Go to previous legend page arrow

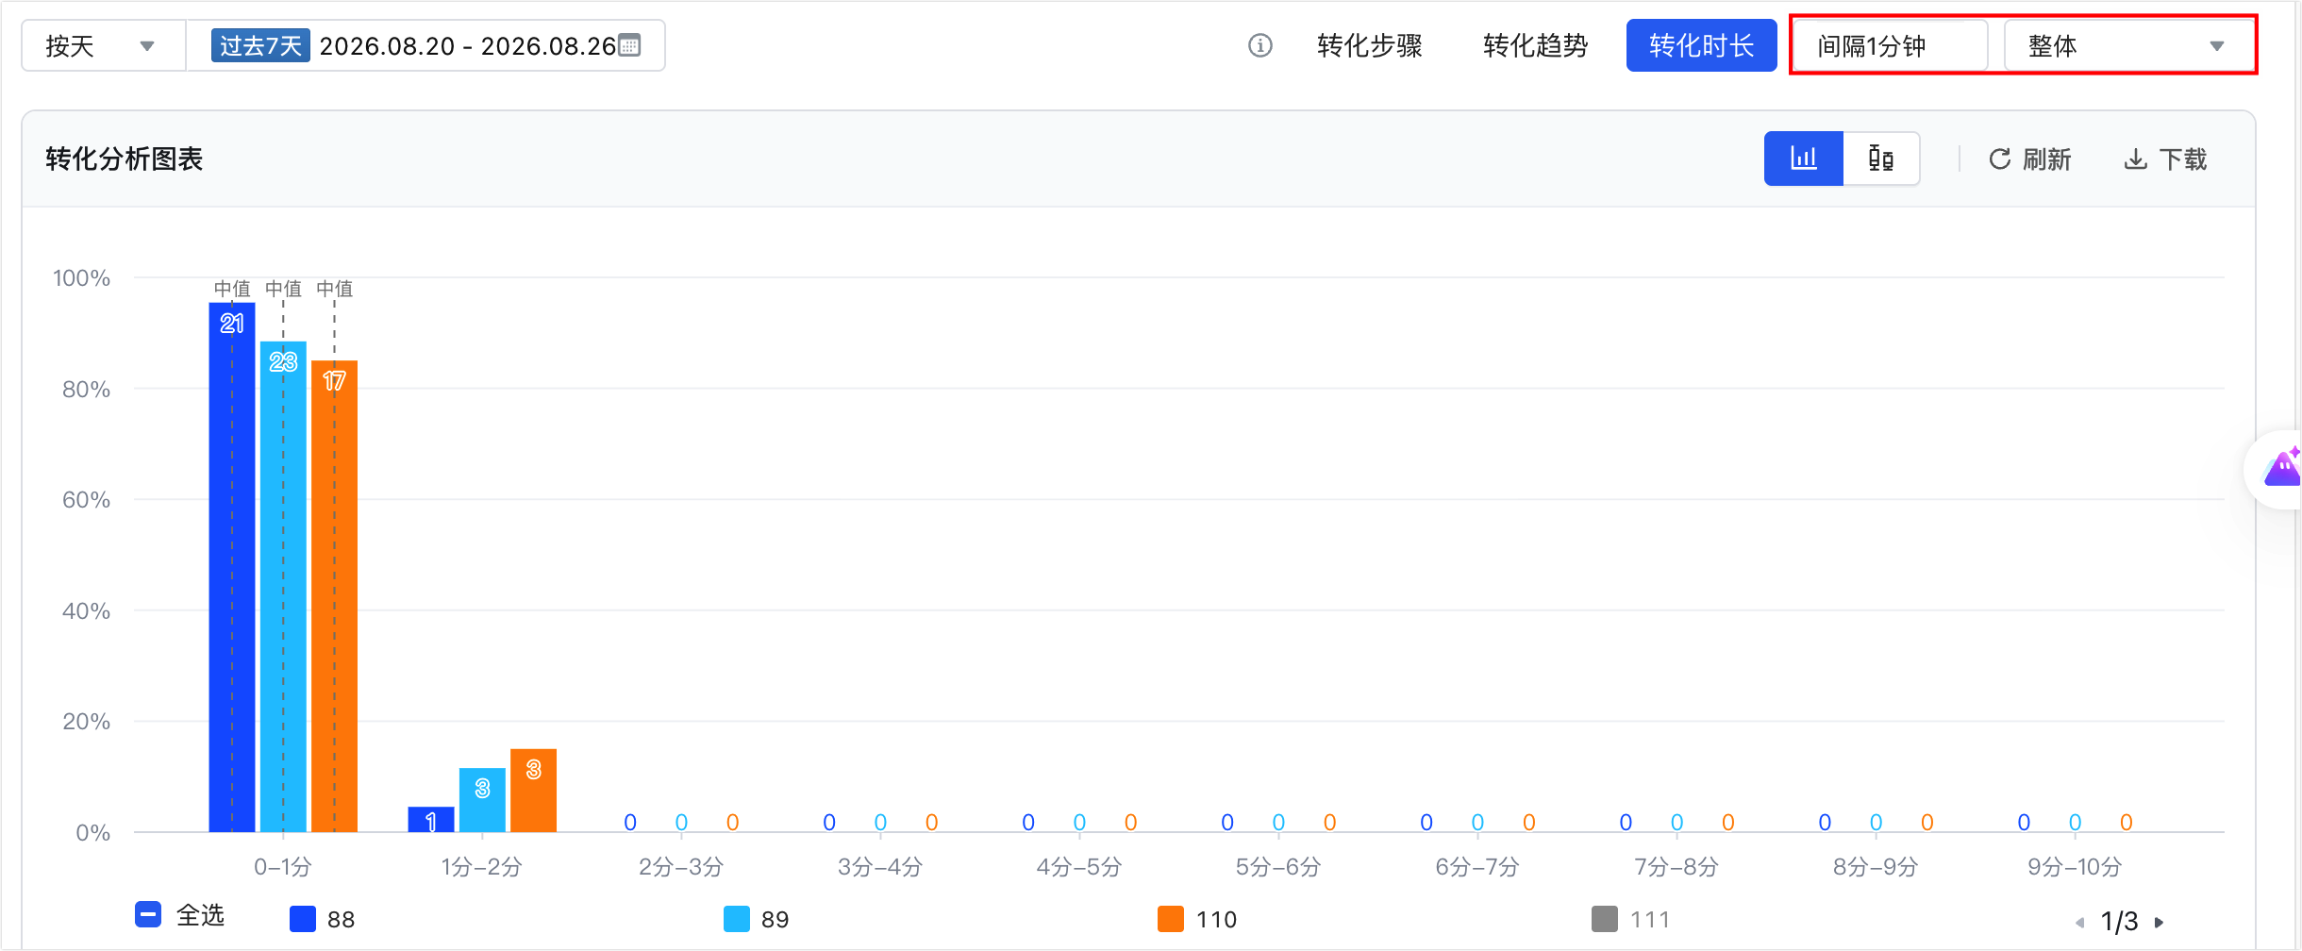pos(2079,922)
